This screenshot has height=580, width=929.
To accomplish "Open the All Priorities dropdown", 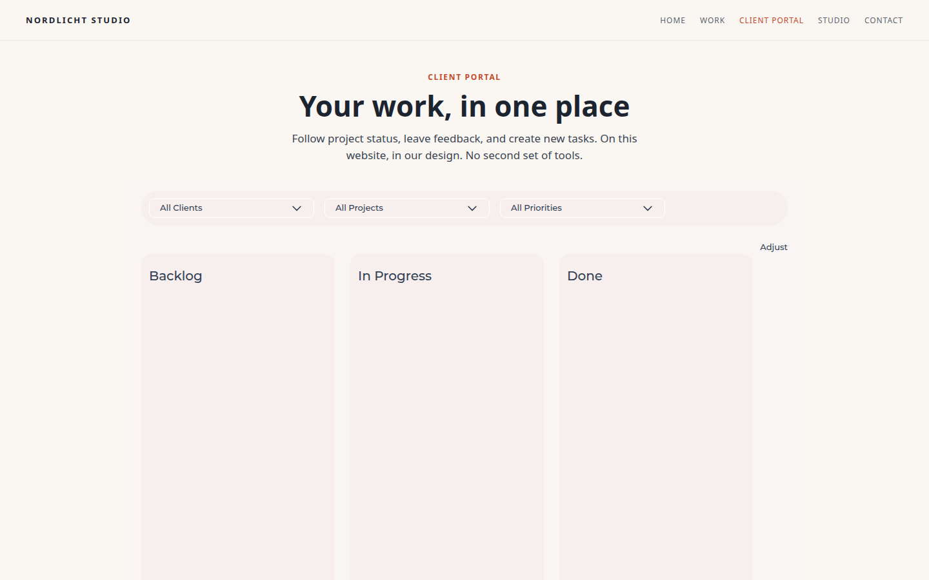I will click(x=583, y=208).
